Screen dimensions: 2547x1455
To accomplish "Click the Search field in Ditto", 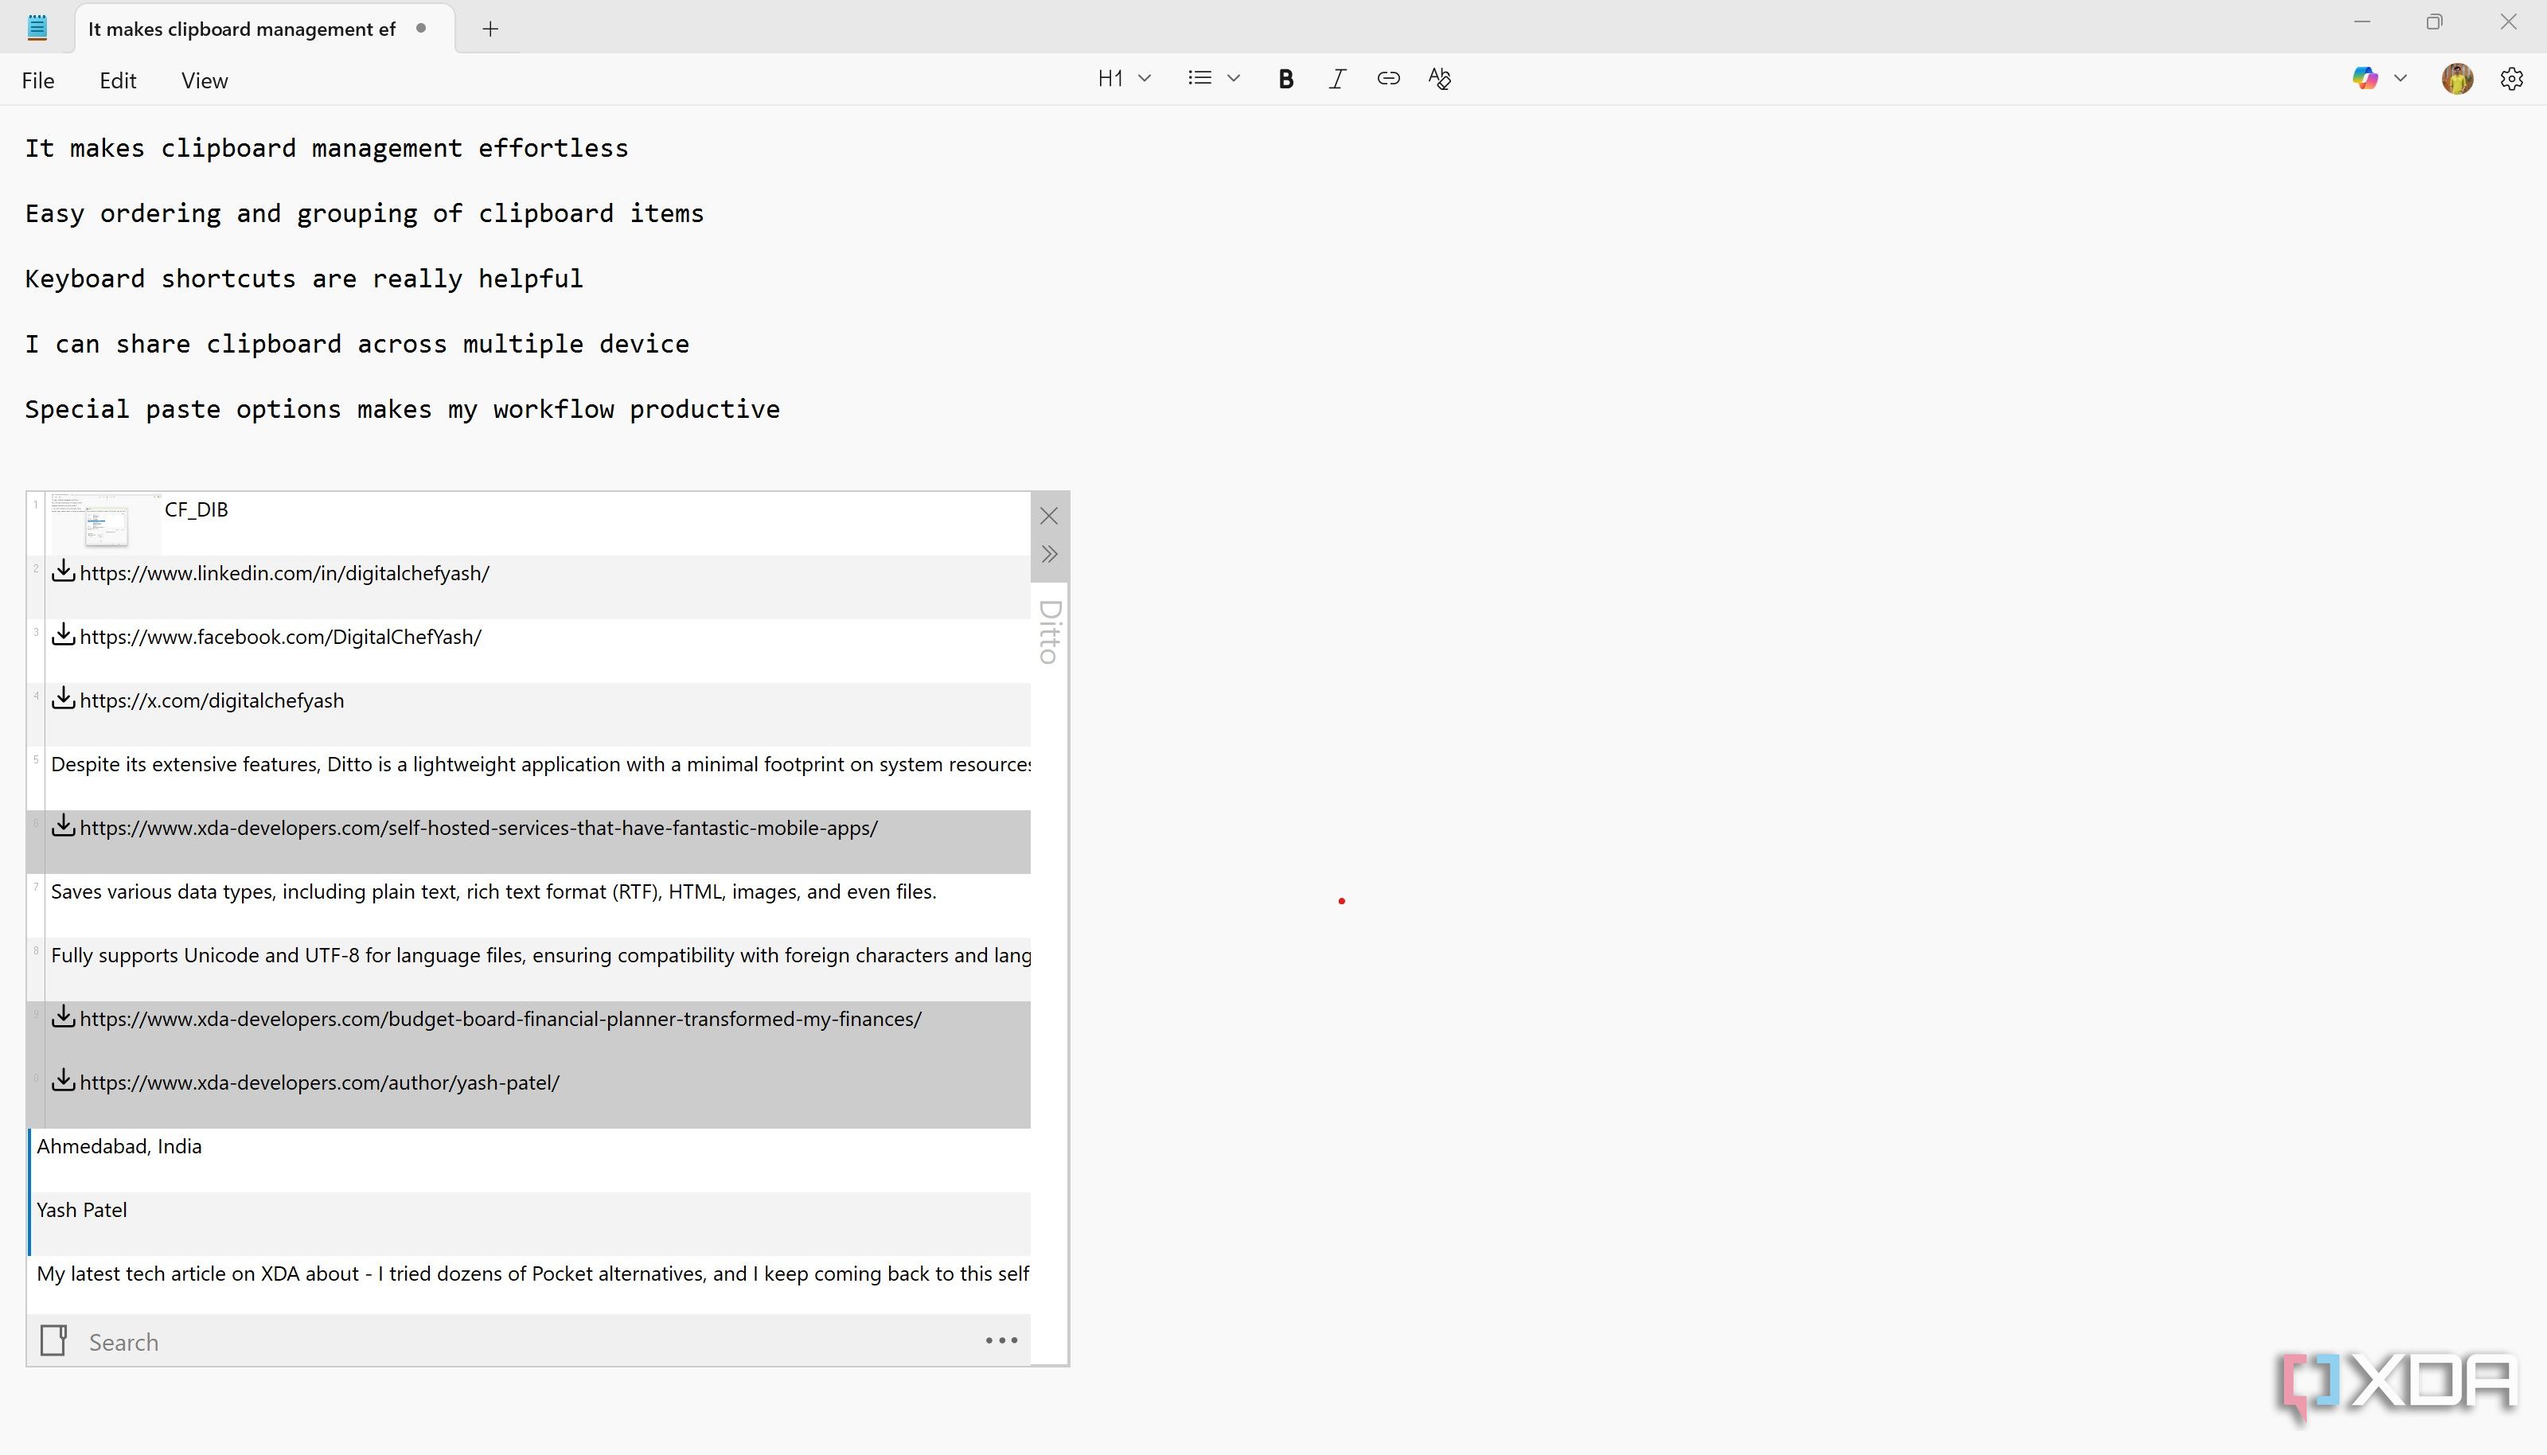I will coord(529,1342).
